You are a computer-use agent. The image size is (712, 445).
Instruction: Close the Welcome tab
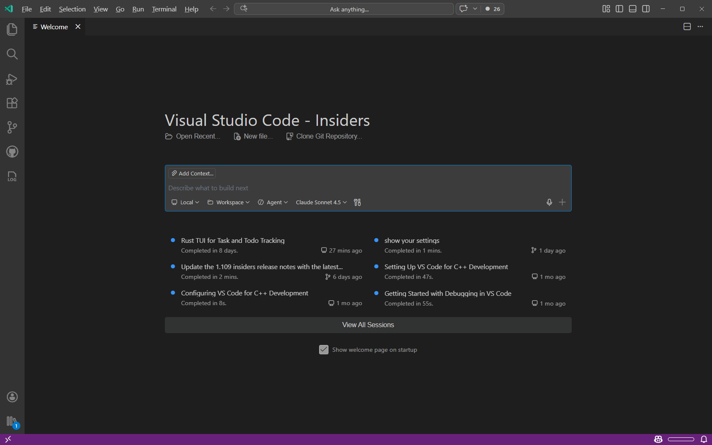(x=78, y=26)
